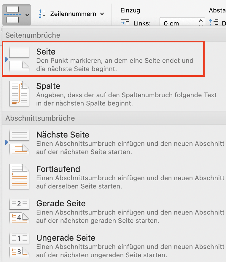Screen dimensions: 226x262
Task: Insert a Spalte column break
Action: click(x=114, y=94)
